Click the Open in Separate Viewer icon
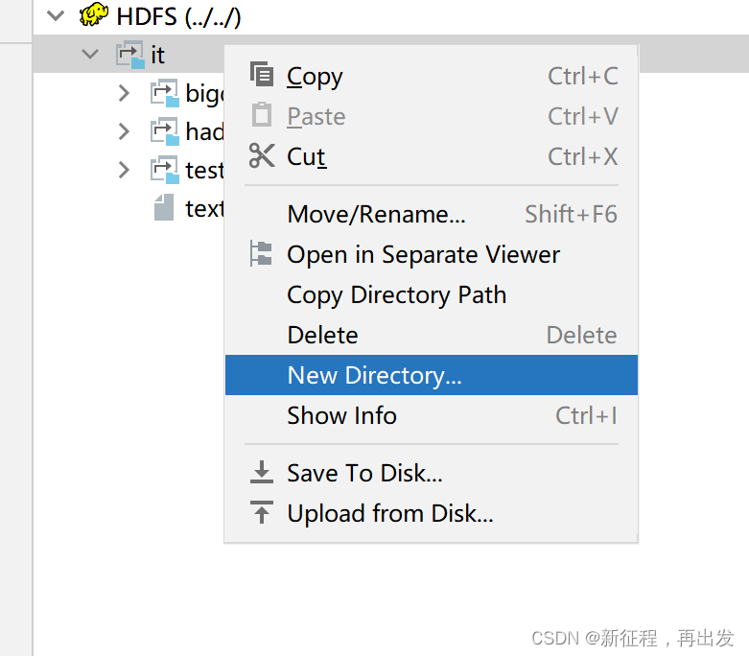Viewport: 749px width, 656px height. click(x=261, y=253)
